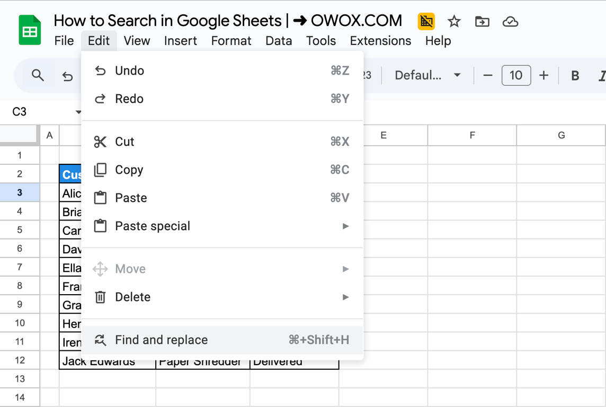Open the Insert menu
The width and height of the screenshot is (606, 407).
(x=181, y=41)
